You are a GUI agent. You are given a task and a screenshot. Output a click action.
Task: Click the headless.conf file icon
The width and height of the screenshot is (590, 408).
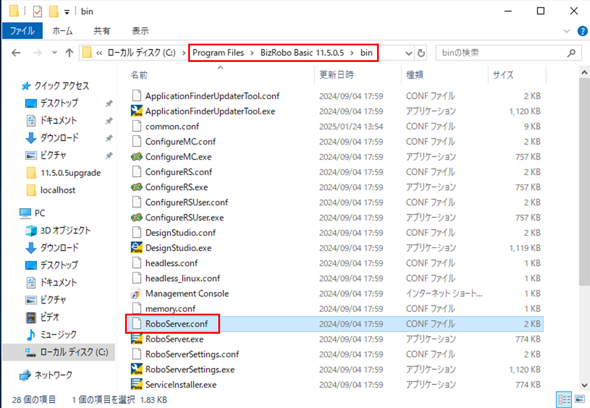pos(137,263)
